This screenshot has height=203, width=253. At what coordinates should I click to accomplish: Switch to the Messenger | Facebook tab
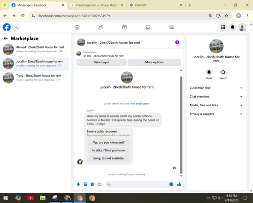click(x=37, y=5)
